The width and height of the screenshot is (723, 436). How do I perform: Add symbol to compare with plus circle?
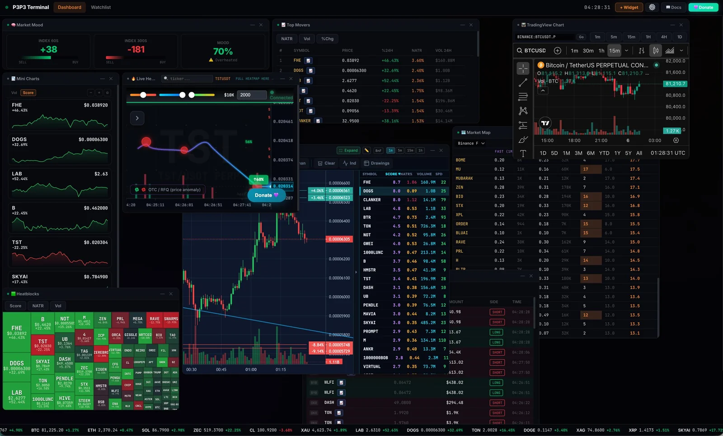[558, 51]
